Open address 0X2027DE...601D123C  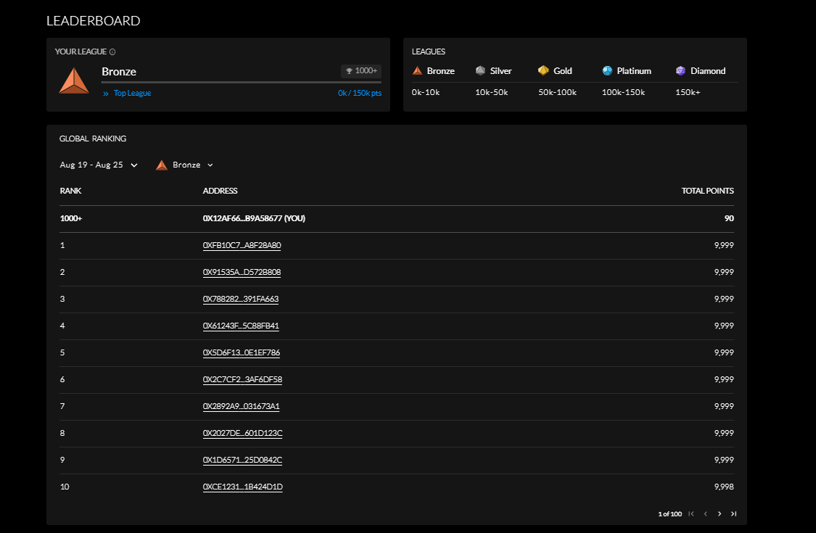click(242, 433)
